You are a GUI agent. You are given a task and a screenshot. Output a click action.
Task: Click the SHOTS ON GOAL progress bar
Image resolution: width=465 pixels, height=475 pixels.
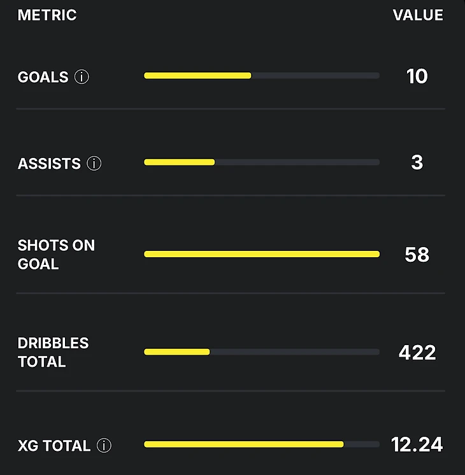tap(261, 254)
